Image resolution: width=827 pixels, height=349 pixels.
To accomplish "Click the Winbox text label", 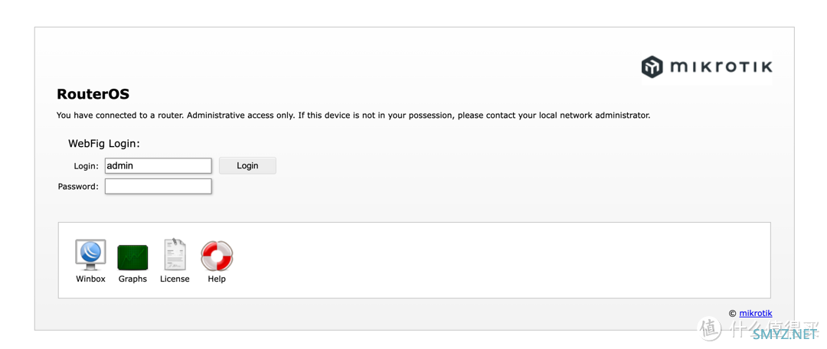I will [x=90, y=279].
